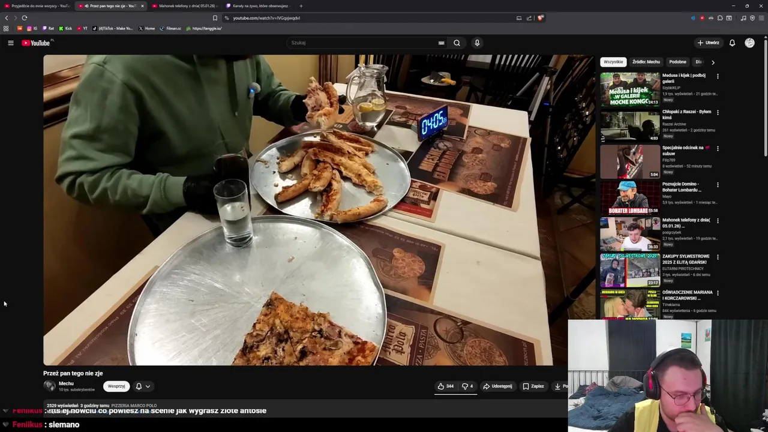The height and width of the screenshot is (432, 768).
Task: Open the X Home bookmark
Action: pyautogui.click(x=146, y=28)
